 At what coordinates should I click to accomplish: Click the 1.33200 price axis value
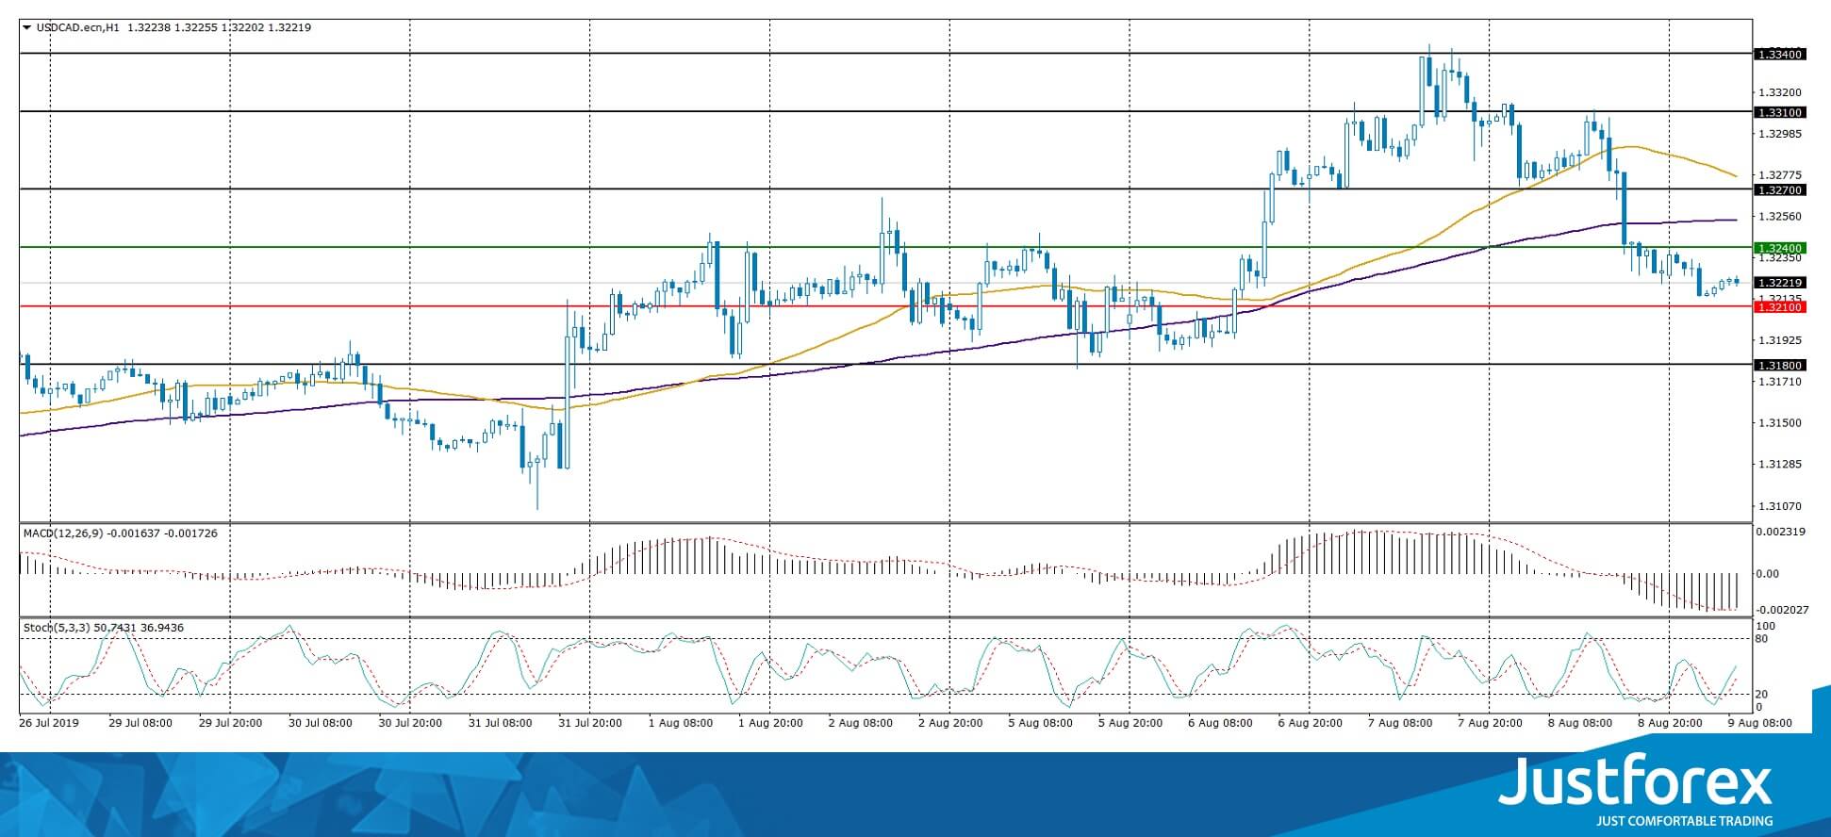1779,92
